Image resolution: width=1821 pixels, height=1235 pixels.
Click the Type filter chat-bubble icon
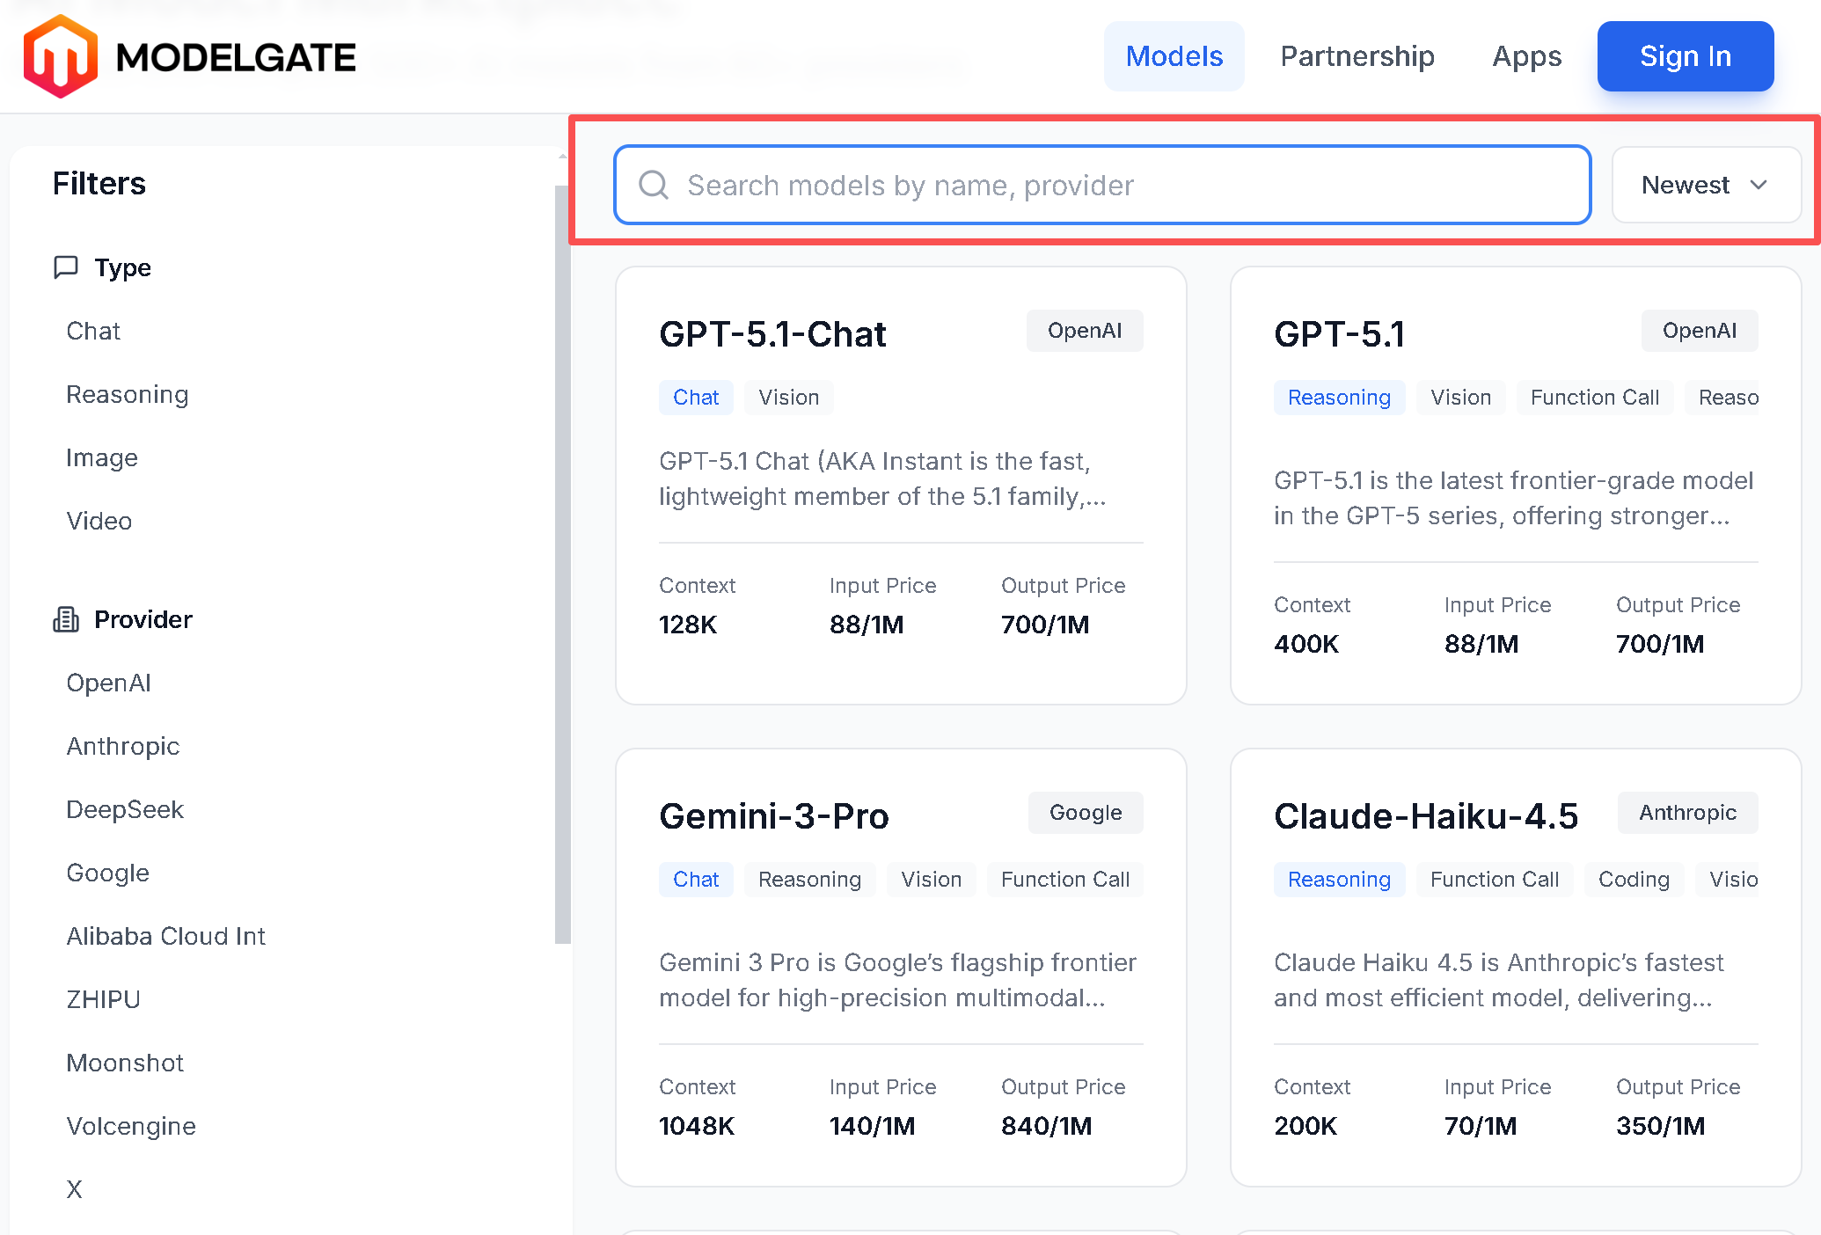66,267
